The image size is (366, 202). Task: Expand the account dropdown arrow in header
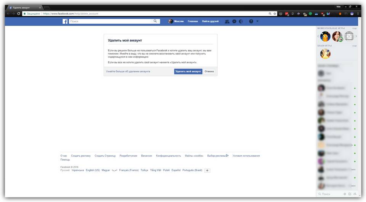(x=257, y=21)
